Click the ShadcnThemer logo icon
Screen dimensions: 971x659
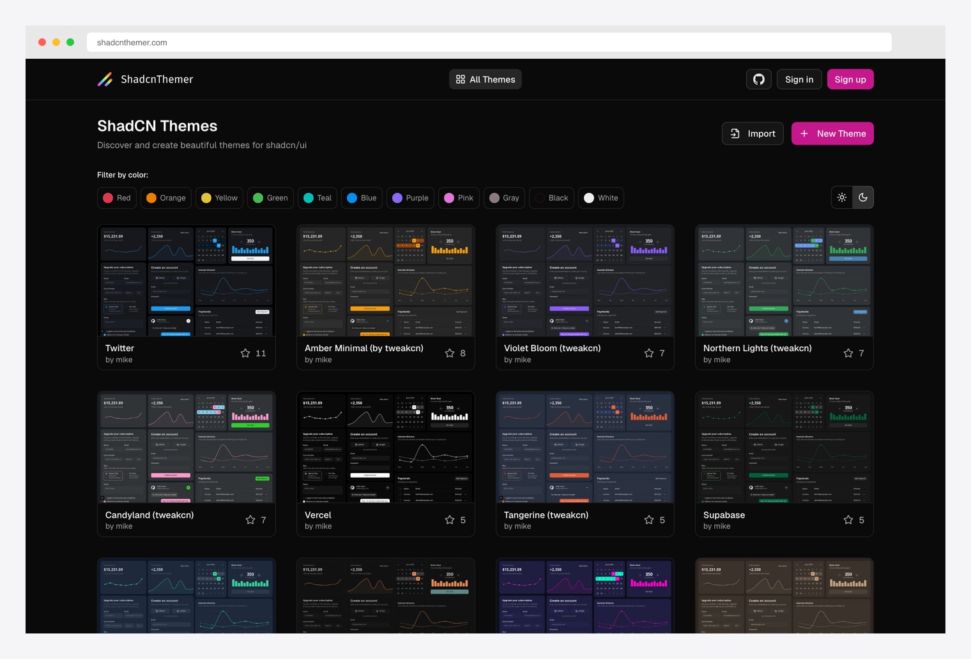pyautogui.click(x=105, y=79)
